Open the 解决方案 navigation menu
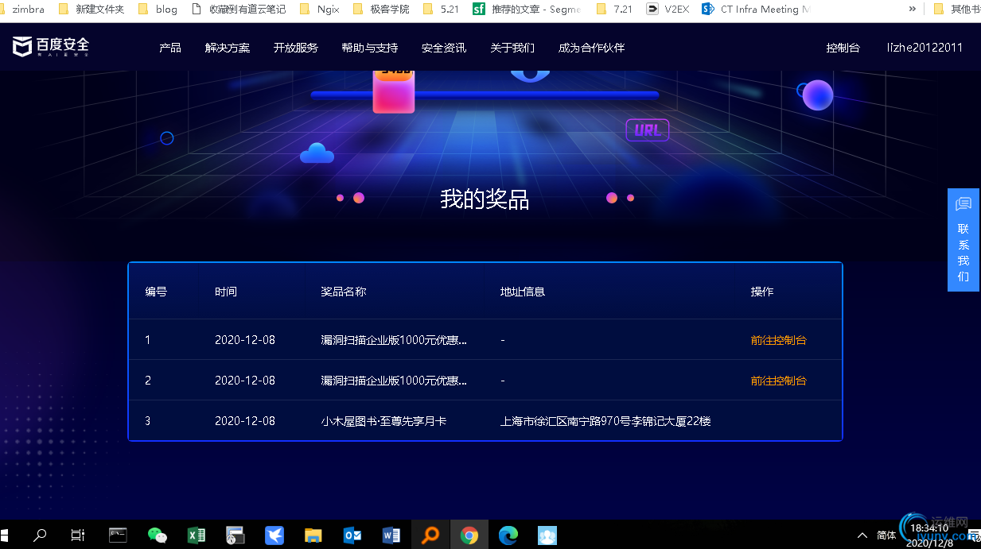This screenshot has height=549, width=981. 228,48
